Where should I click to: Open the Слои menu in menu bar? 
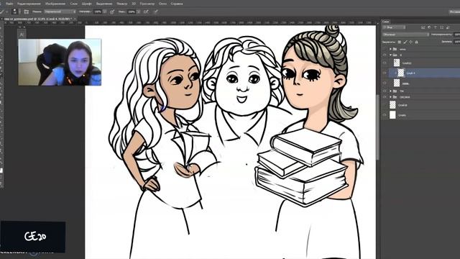tap(73, 4)
